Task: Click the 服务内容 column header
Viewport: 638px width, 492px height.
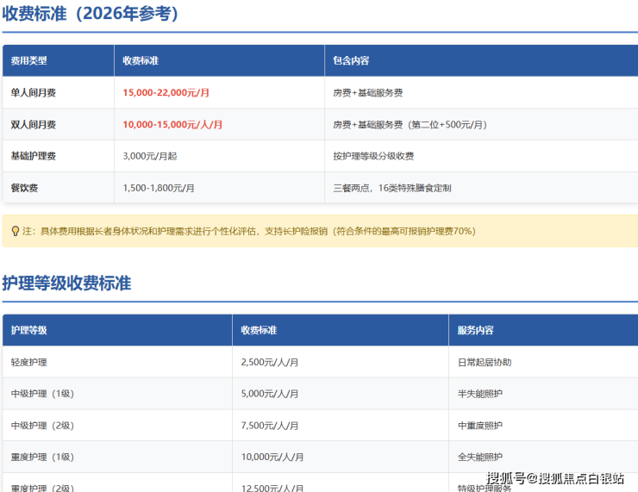Action: point(475,330)
